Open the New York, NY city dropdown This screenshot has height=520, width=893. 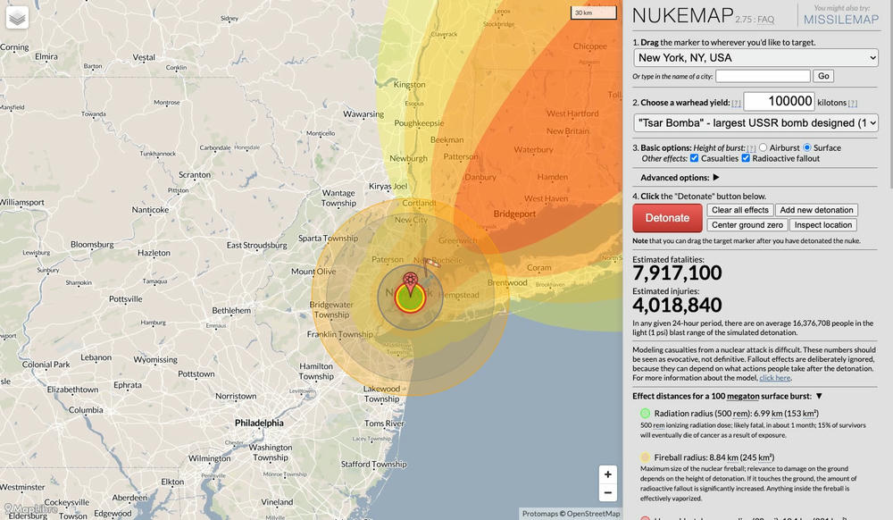click(x=755, y=57)
